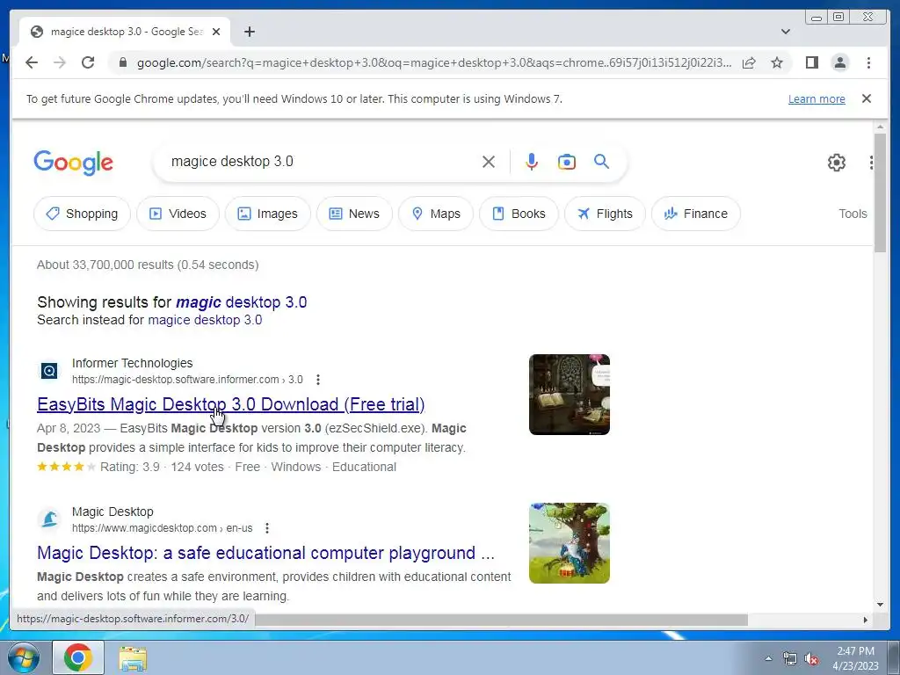Open the Learn more link
The height and width of the screenshot is (675, 900).
pos(817,98)
